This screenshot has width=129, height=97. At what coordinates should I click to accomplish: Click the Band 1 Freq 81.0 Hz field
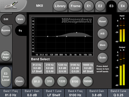click(x=11, y=93)
